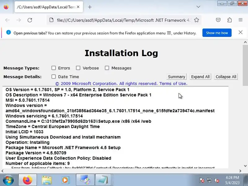The width and height of the screenshot is (248, 186).
Task: Go forward one page
Action: tap(19, 20)
